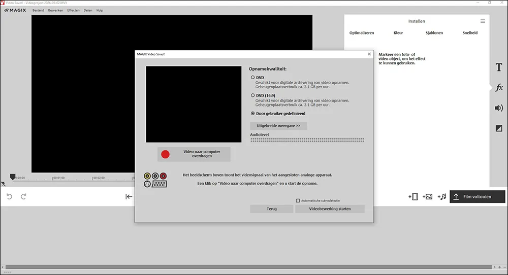This screenshot has height=275, width=508.
Task: Switch to the Optimaliseren tab
Action: pyautogui.click(x=362, y=32)
